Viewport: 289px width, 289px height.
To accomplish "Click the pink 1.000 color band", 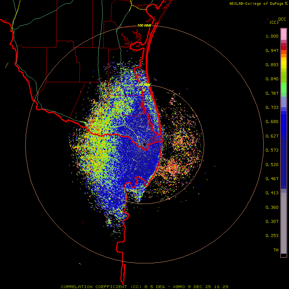I will click(284, 34).
